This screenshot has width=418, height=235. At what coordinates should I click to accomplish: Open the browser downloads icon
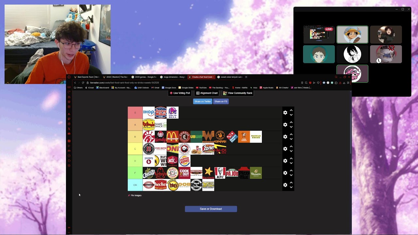tap(344, 83)
